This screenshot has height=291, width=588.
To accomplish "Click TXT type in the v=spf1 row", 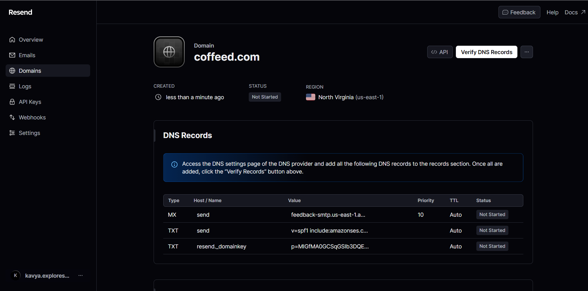I will (x=173, y=231).
